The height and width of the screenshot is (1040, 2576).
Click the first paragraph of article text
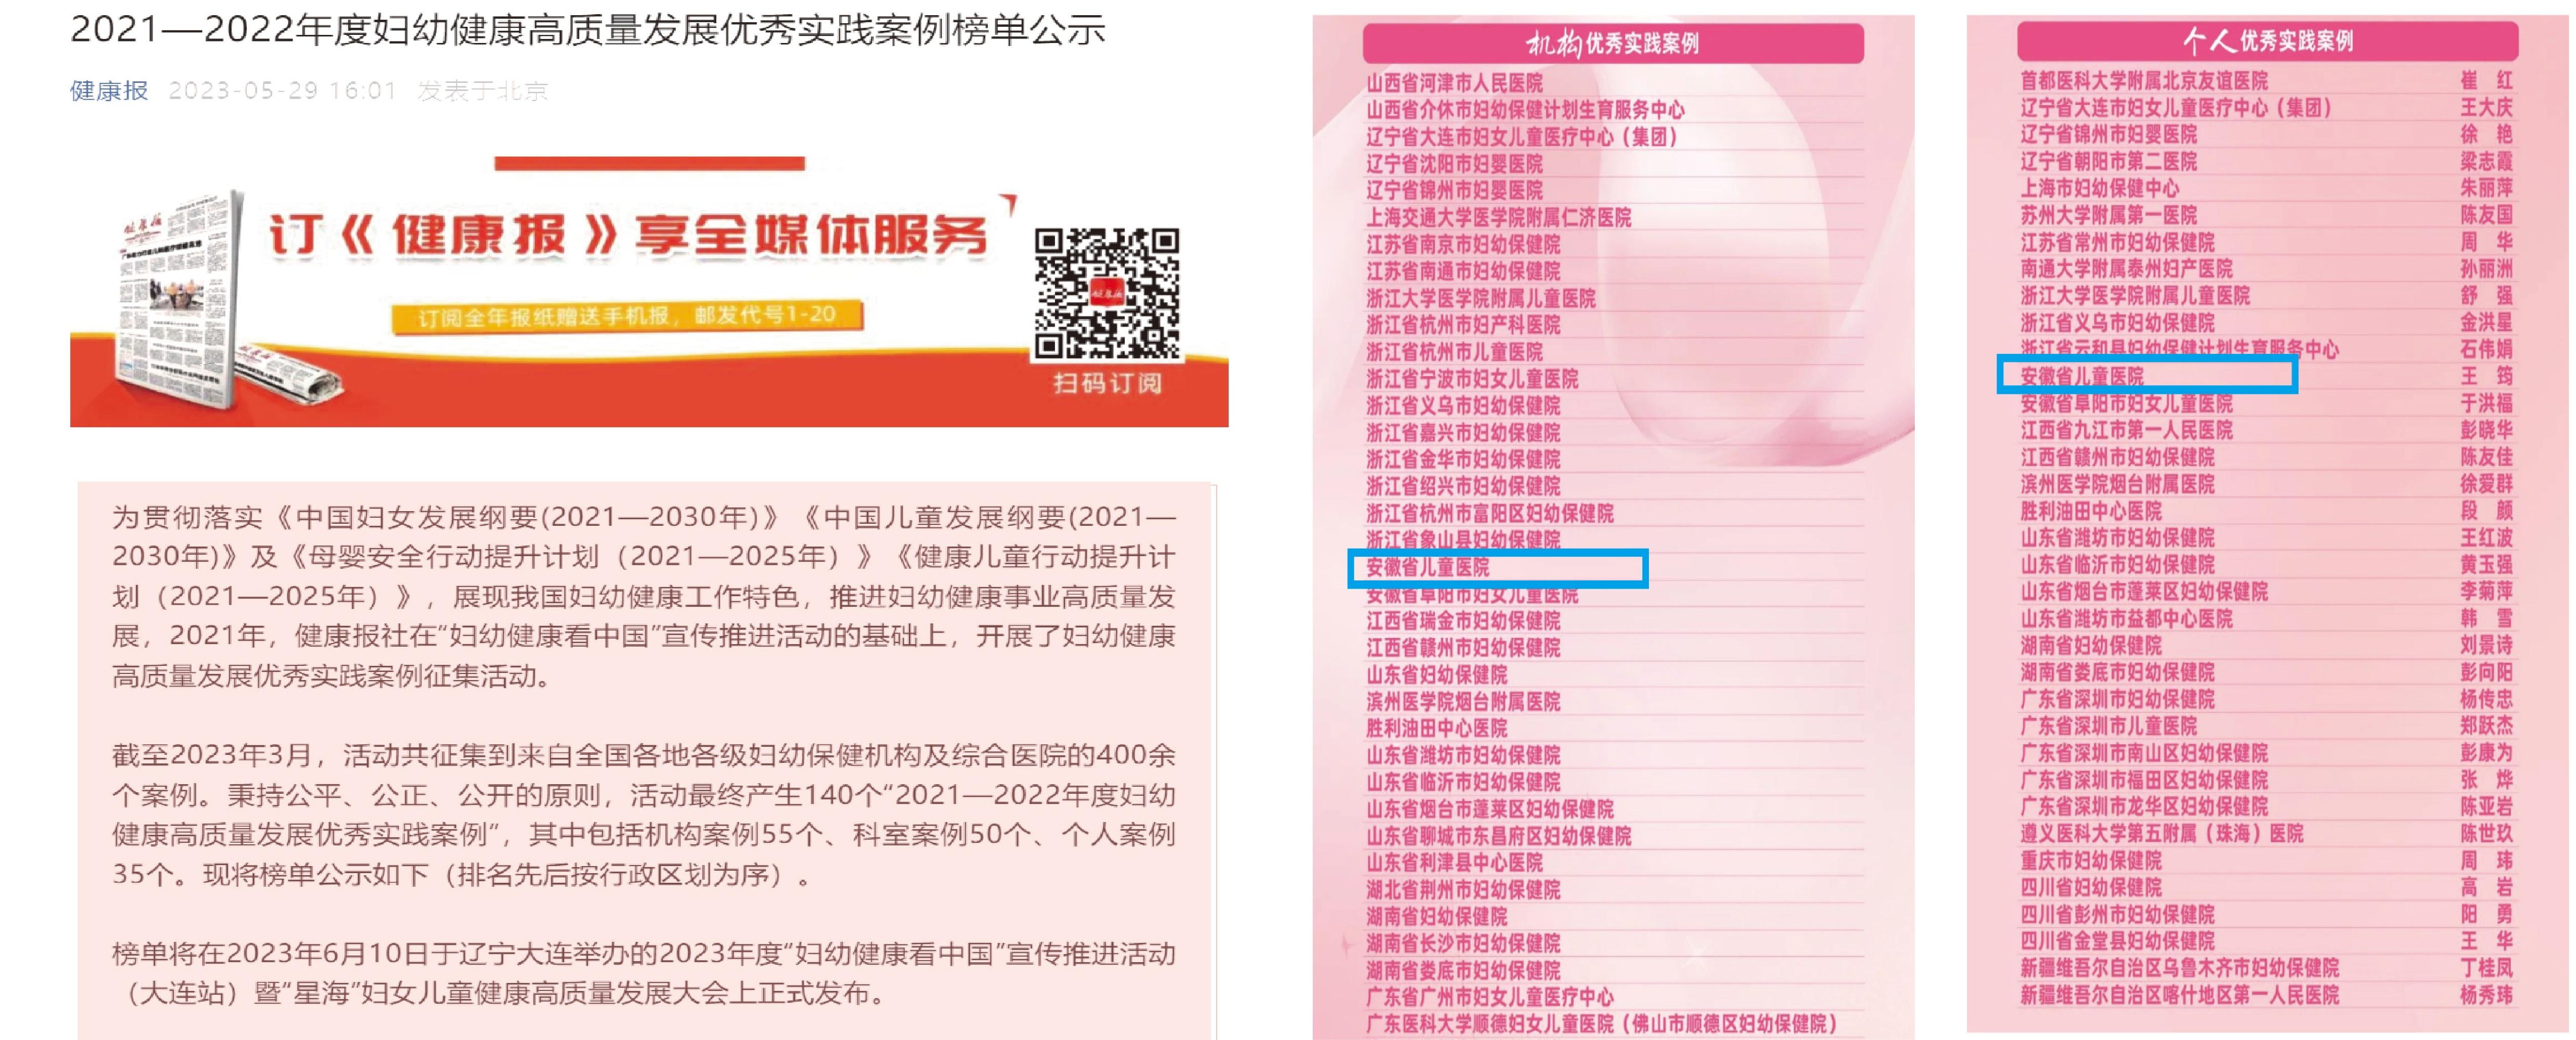point(644,596)
